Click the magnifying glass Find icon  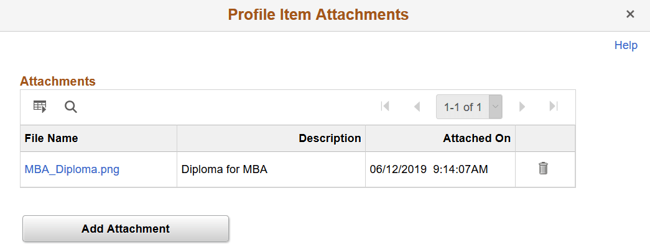(71, 107)
